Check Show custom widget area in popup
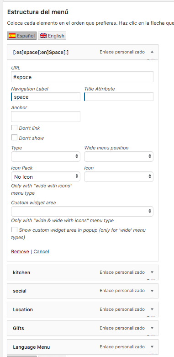Image resolution: width=174 pixels, height=357 pixels. click(14, 230)
